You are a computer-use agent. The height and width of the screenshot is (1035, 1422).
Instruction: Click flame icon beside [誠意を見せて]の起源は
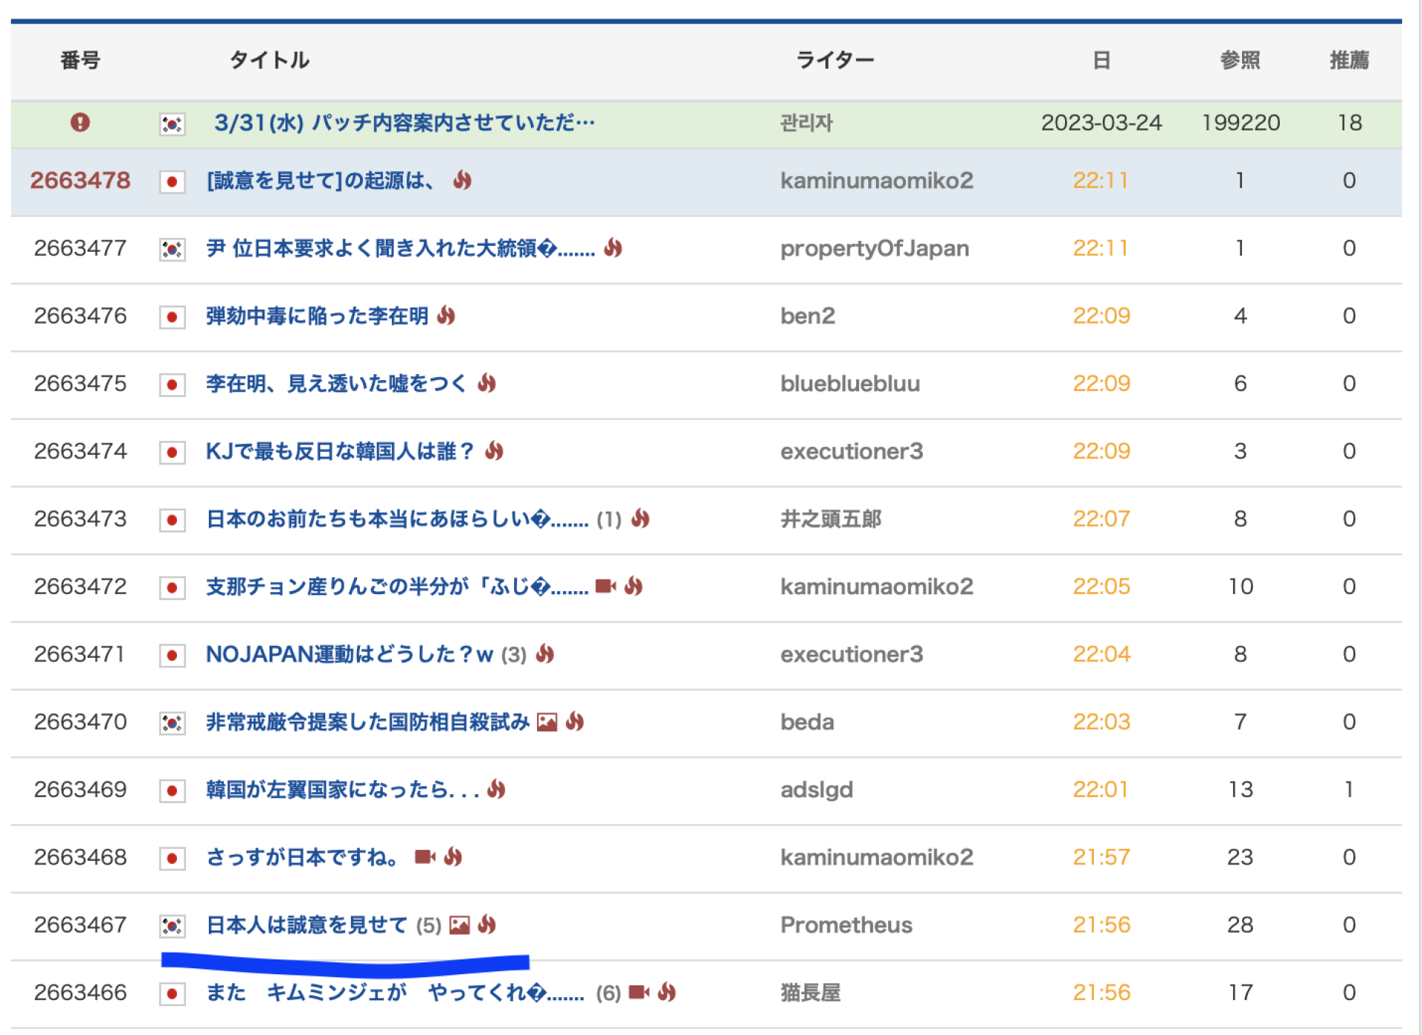(462, 179)
